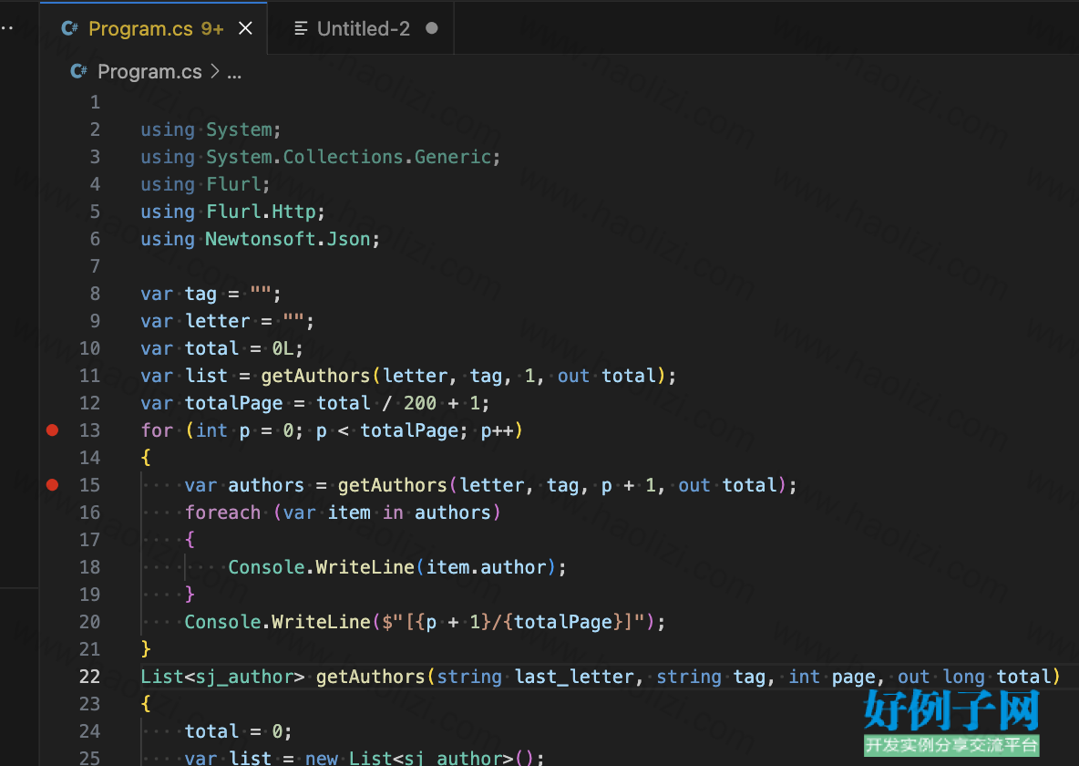Click 'System.Collections.Generic' on line 3
The width and height of the screenshot is (1079, 766).
(x=349, y=157)
